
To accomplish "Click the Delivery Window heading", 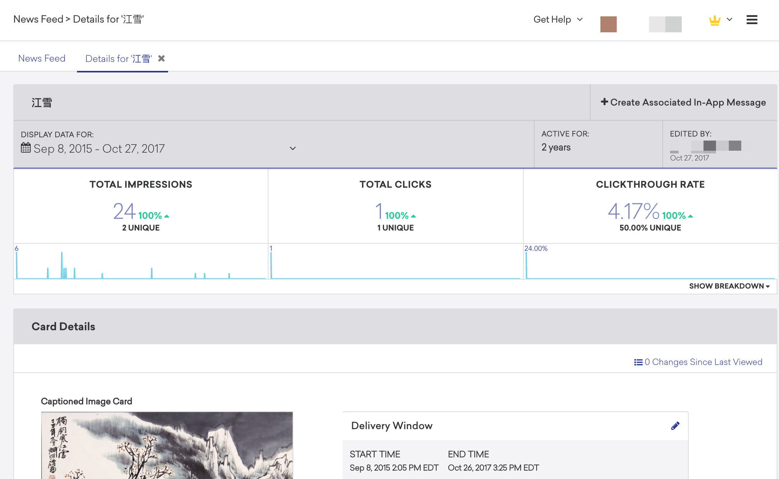I will coord(392,426).
